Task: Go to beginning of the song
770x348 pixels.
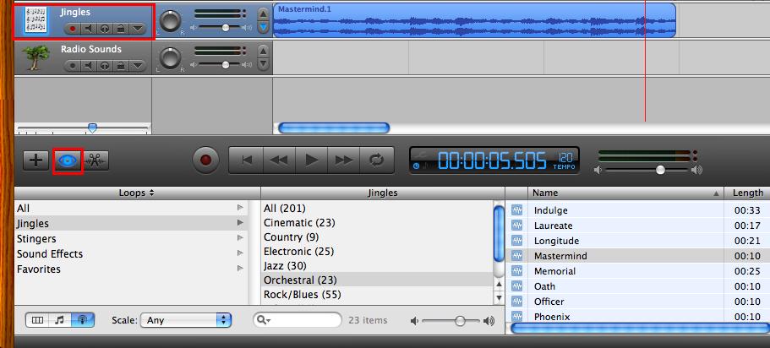Action: coord(247,160)
